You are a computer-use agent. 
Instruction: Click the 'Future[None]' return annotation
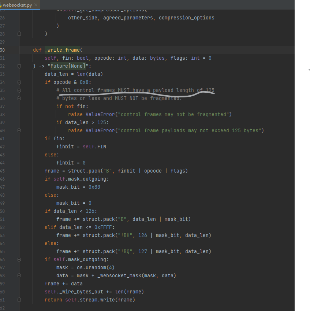[68, 66]
